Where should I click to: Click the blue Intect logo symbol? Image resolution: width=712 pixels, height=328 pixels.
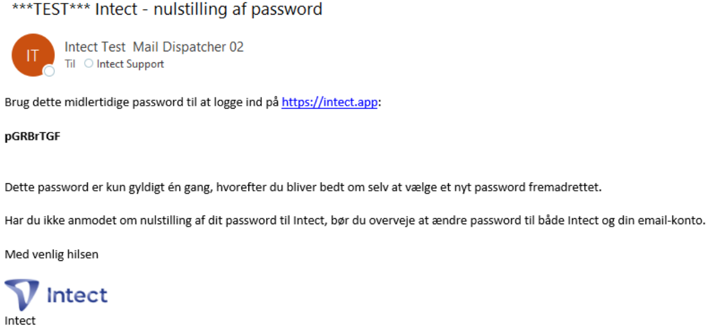click(x=22, y=295)
